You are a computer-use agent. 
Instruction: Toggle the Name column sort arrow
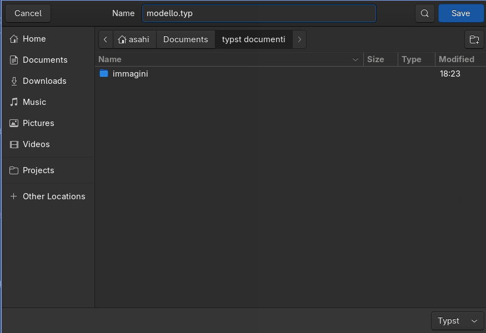[x=355, y=59]
